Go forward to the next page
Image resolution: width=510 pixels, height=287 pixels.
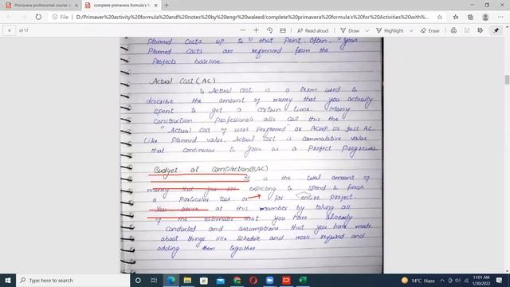[x=24, y=17]
